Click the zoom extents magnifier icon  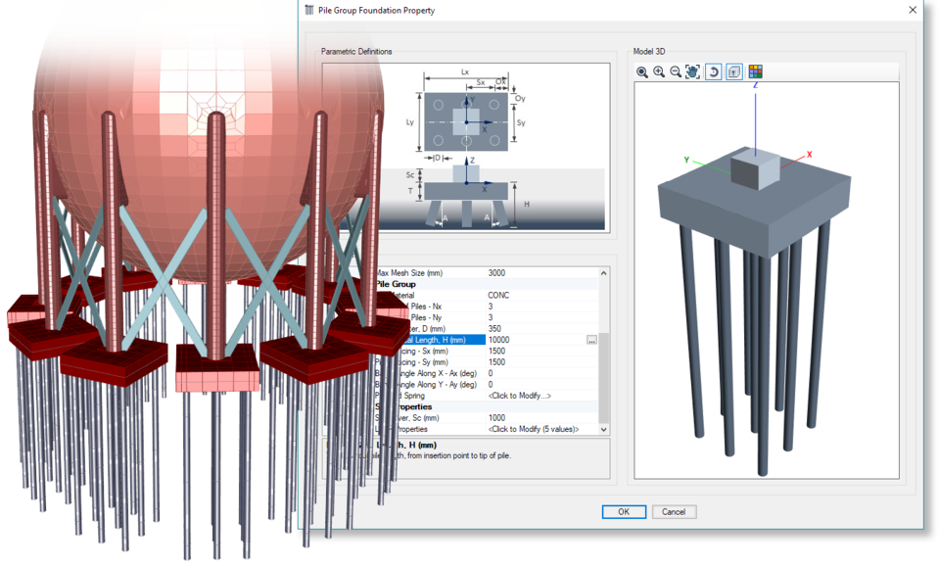pos(642,71)
